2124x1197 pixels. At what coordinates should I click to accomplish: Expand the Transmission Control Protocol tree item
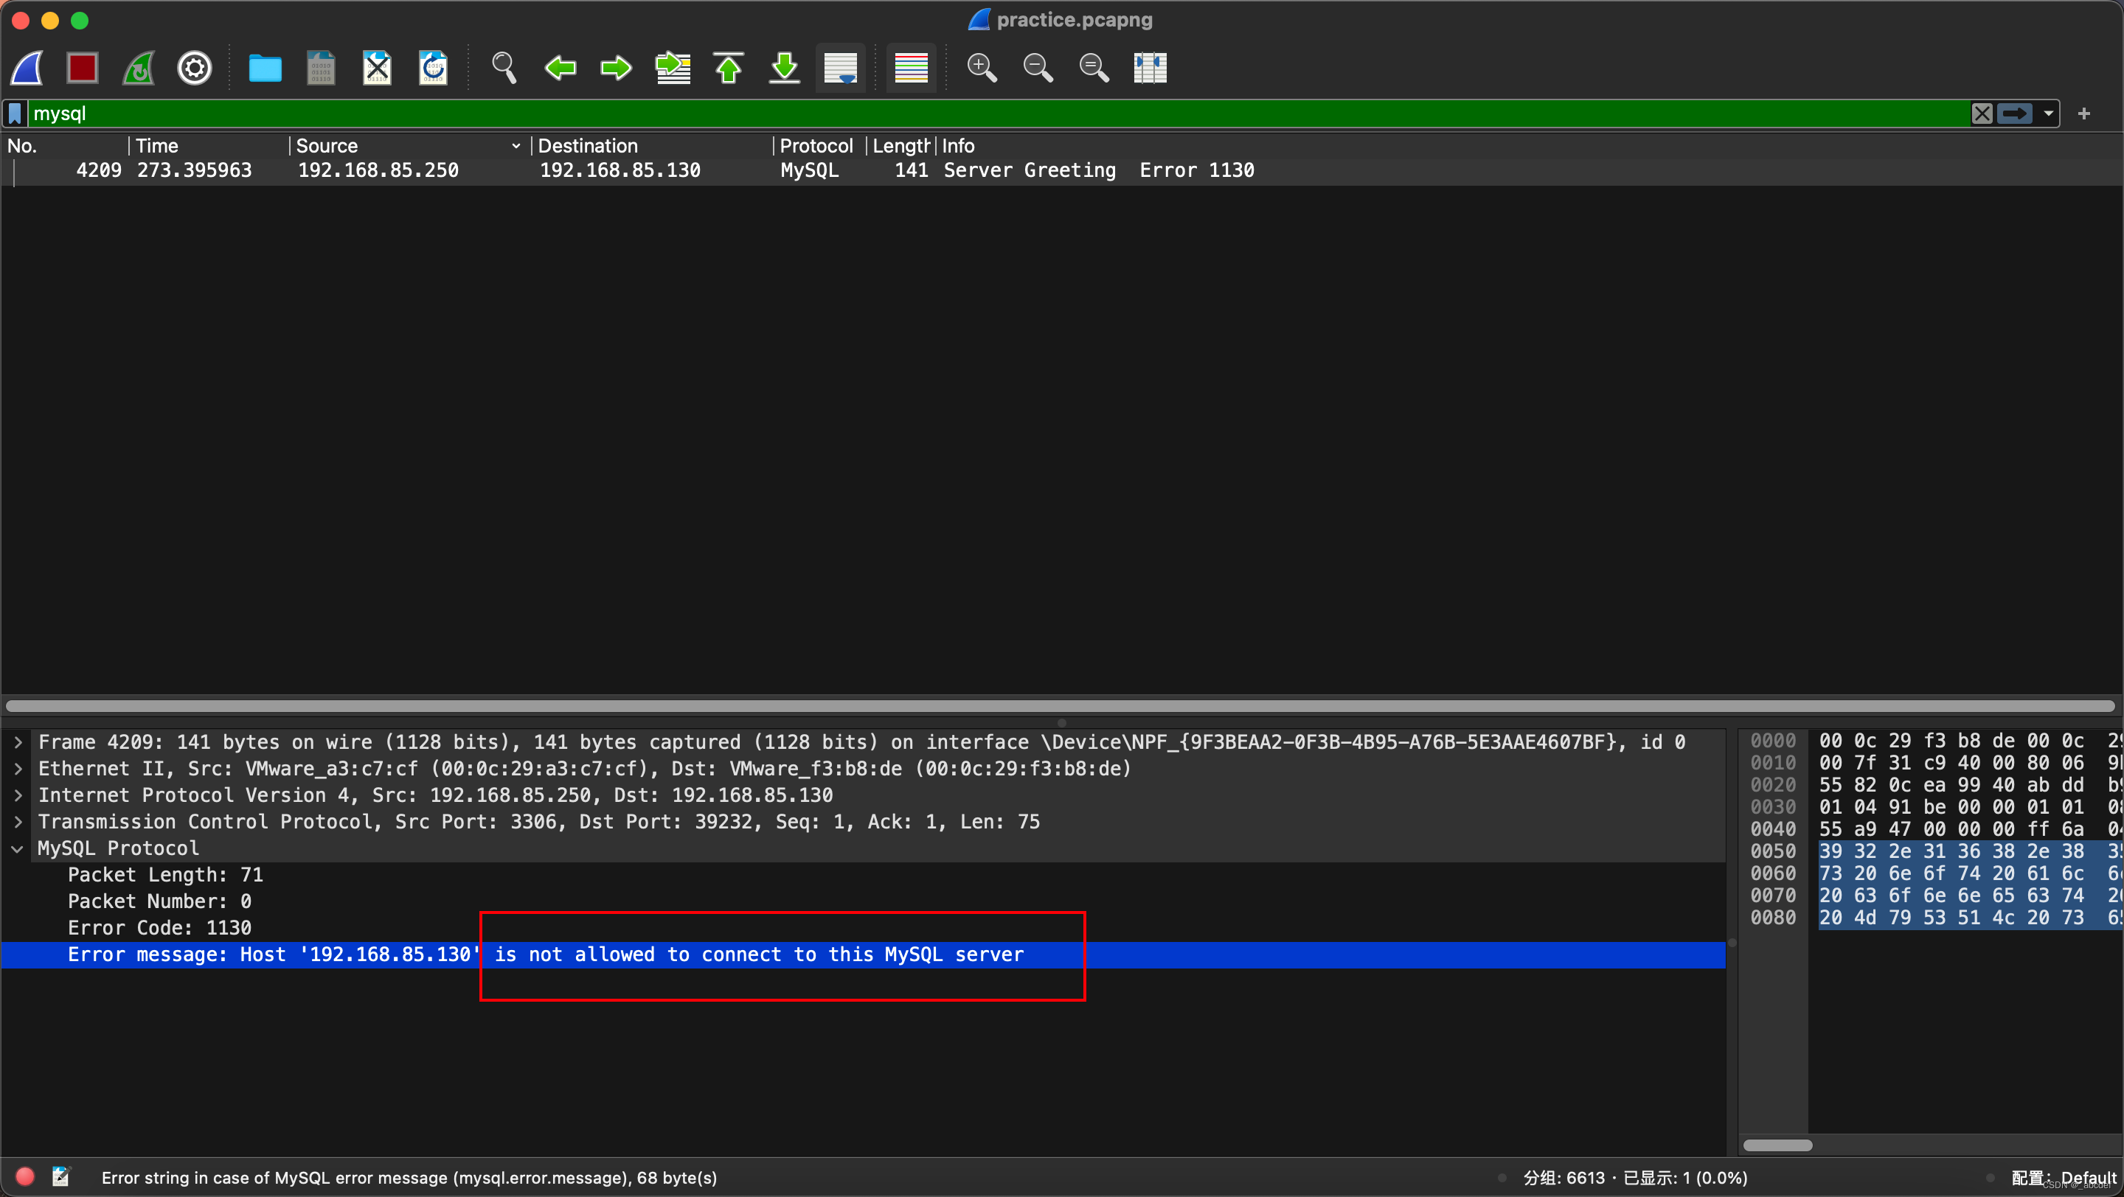coord(21,821)
